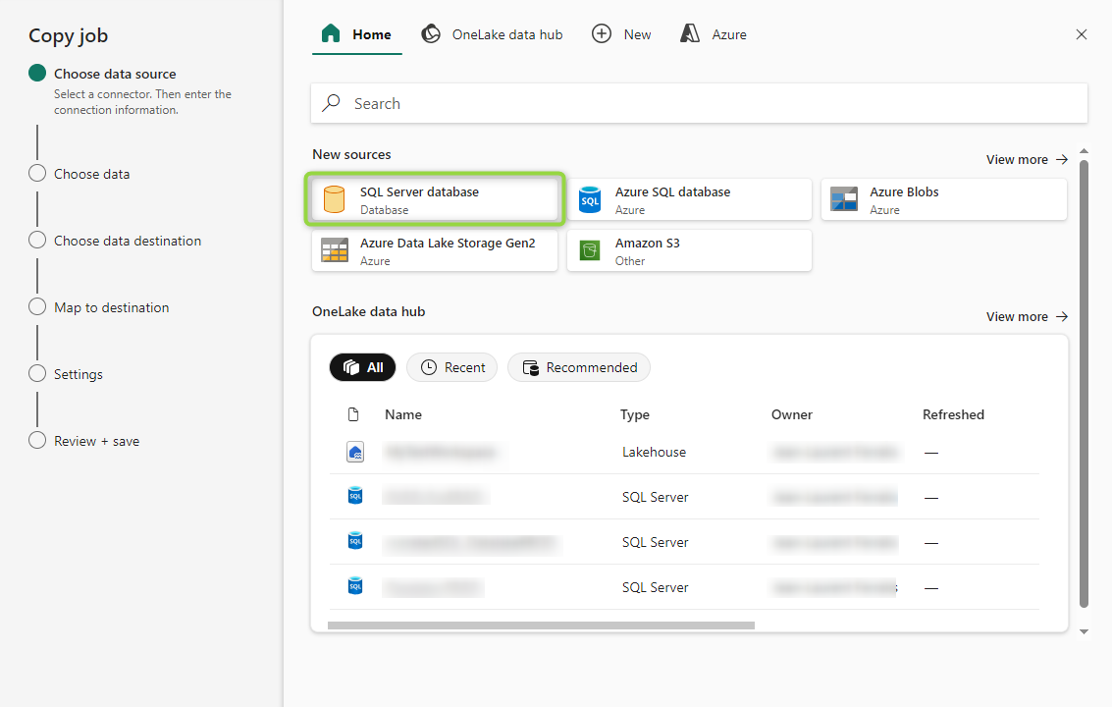The width and height of the screenshot is (1112, 707).
Task: Select Azure Blobs connector
Action: coord(944,199)
